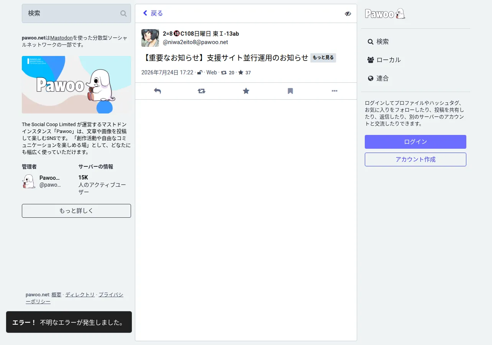Open the 検索 item in the right navigation
This screenshot has width=492, height=345.
(378, 41)
